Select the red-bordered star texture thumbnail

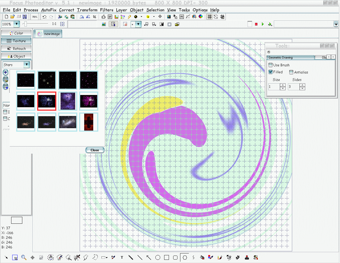[x=47, y=101]
